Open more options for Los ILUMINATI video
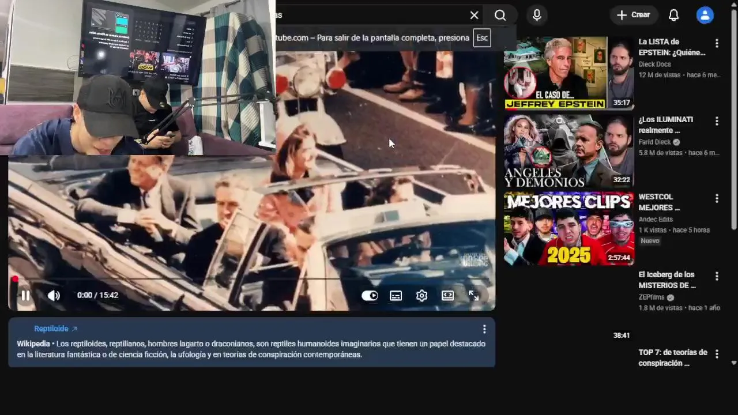Viewport: 738px width, 415px height. [717, 121]
